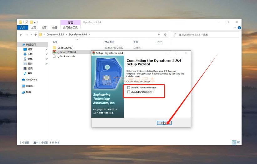The height and width of the screenshot is (164, 257).
Task: Open 快速访问 in the navigation pane
Action: point(31,45)
